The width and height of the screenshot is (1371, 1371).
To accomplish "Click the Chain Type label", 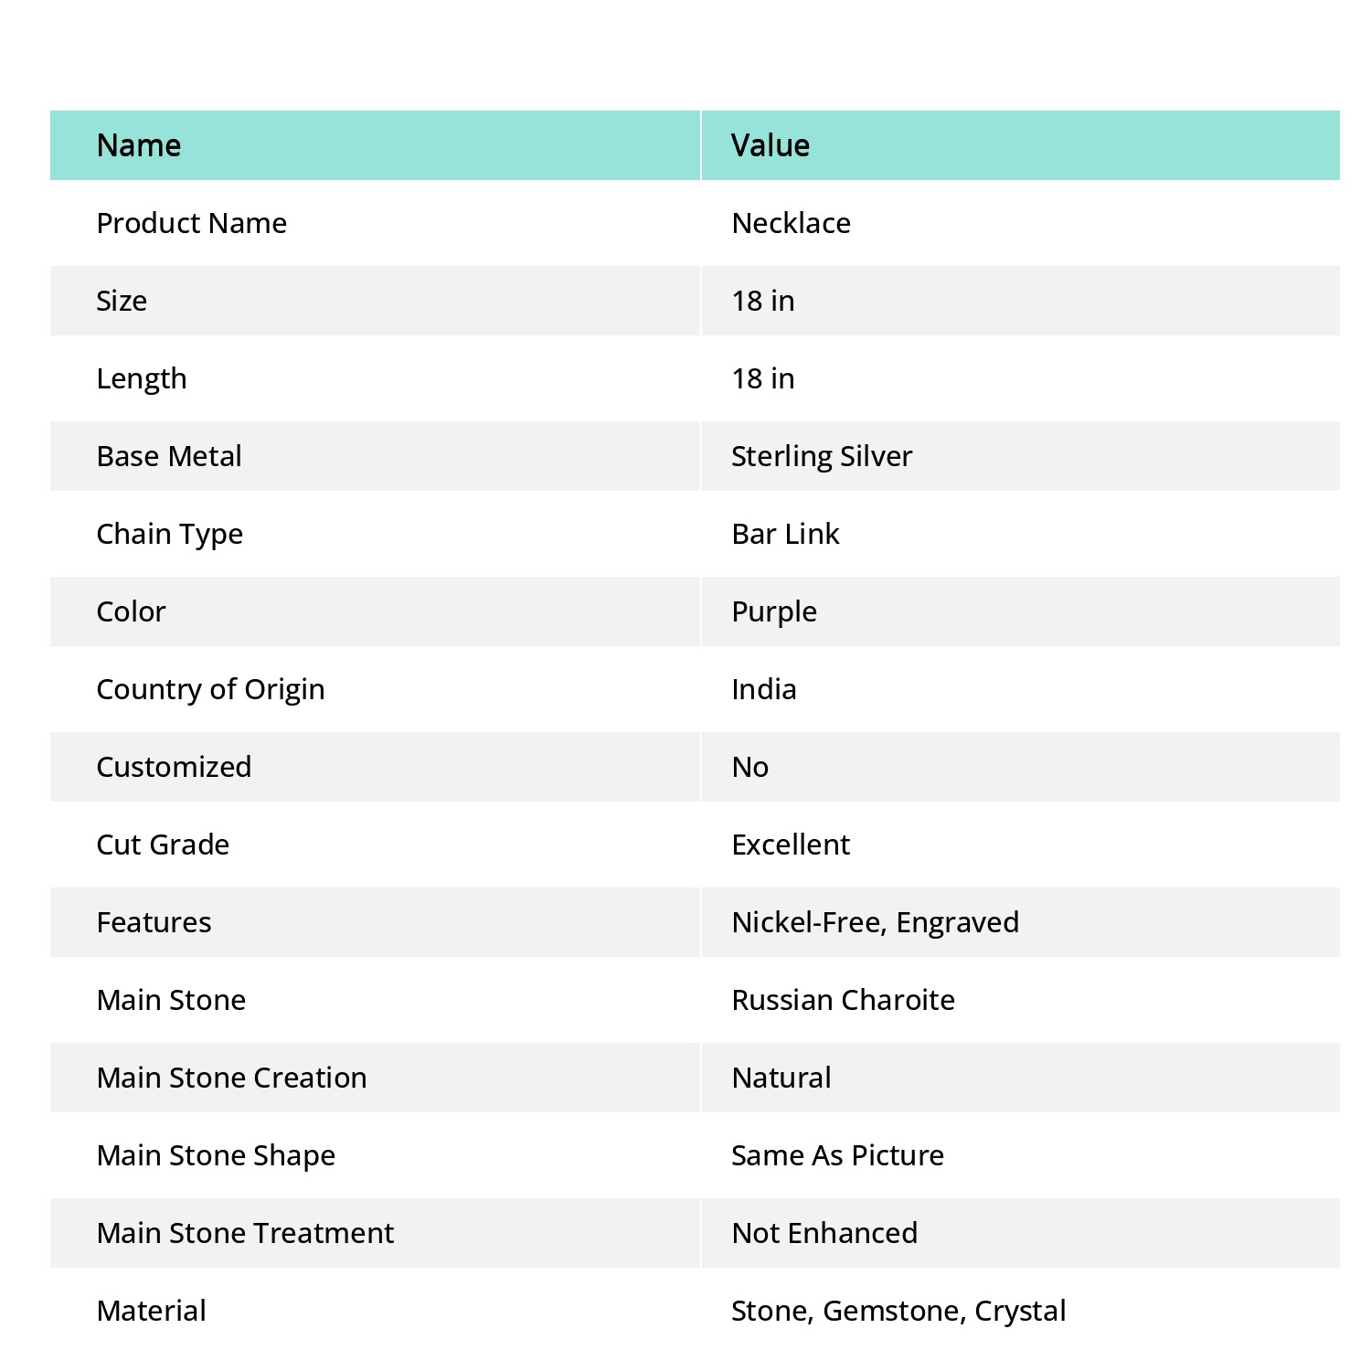I will point(170,534).
